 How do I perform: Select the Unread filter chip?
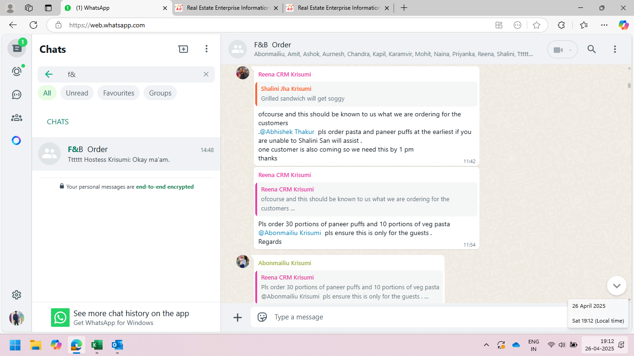(77, 93)
